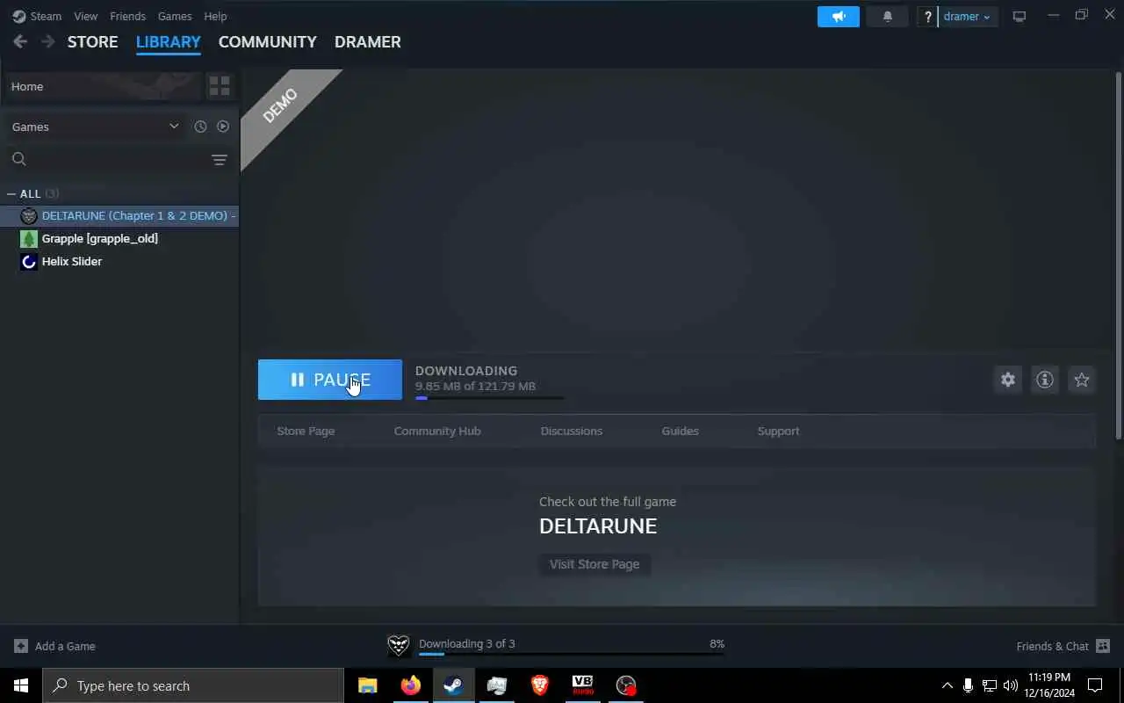The image size is (1124, 703).
Task: Expand the Games category dropdown
Action: coord(95,127)
